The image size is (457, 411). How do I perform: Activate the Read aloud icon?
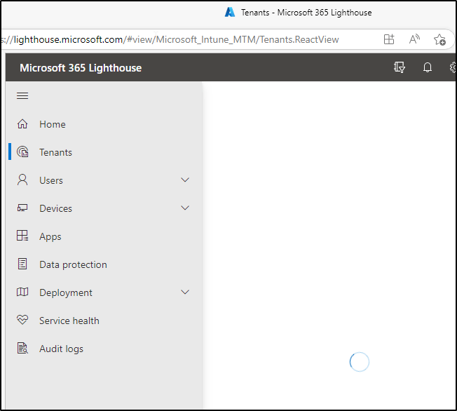tap(414, 39)
